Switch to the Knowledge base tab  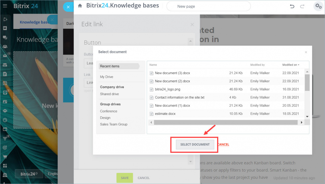coord(34,22)
